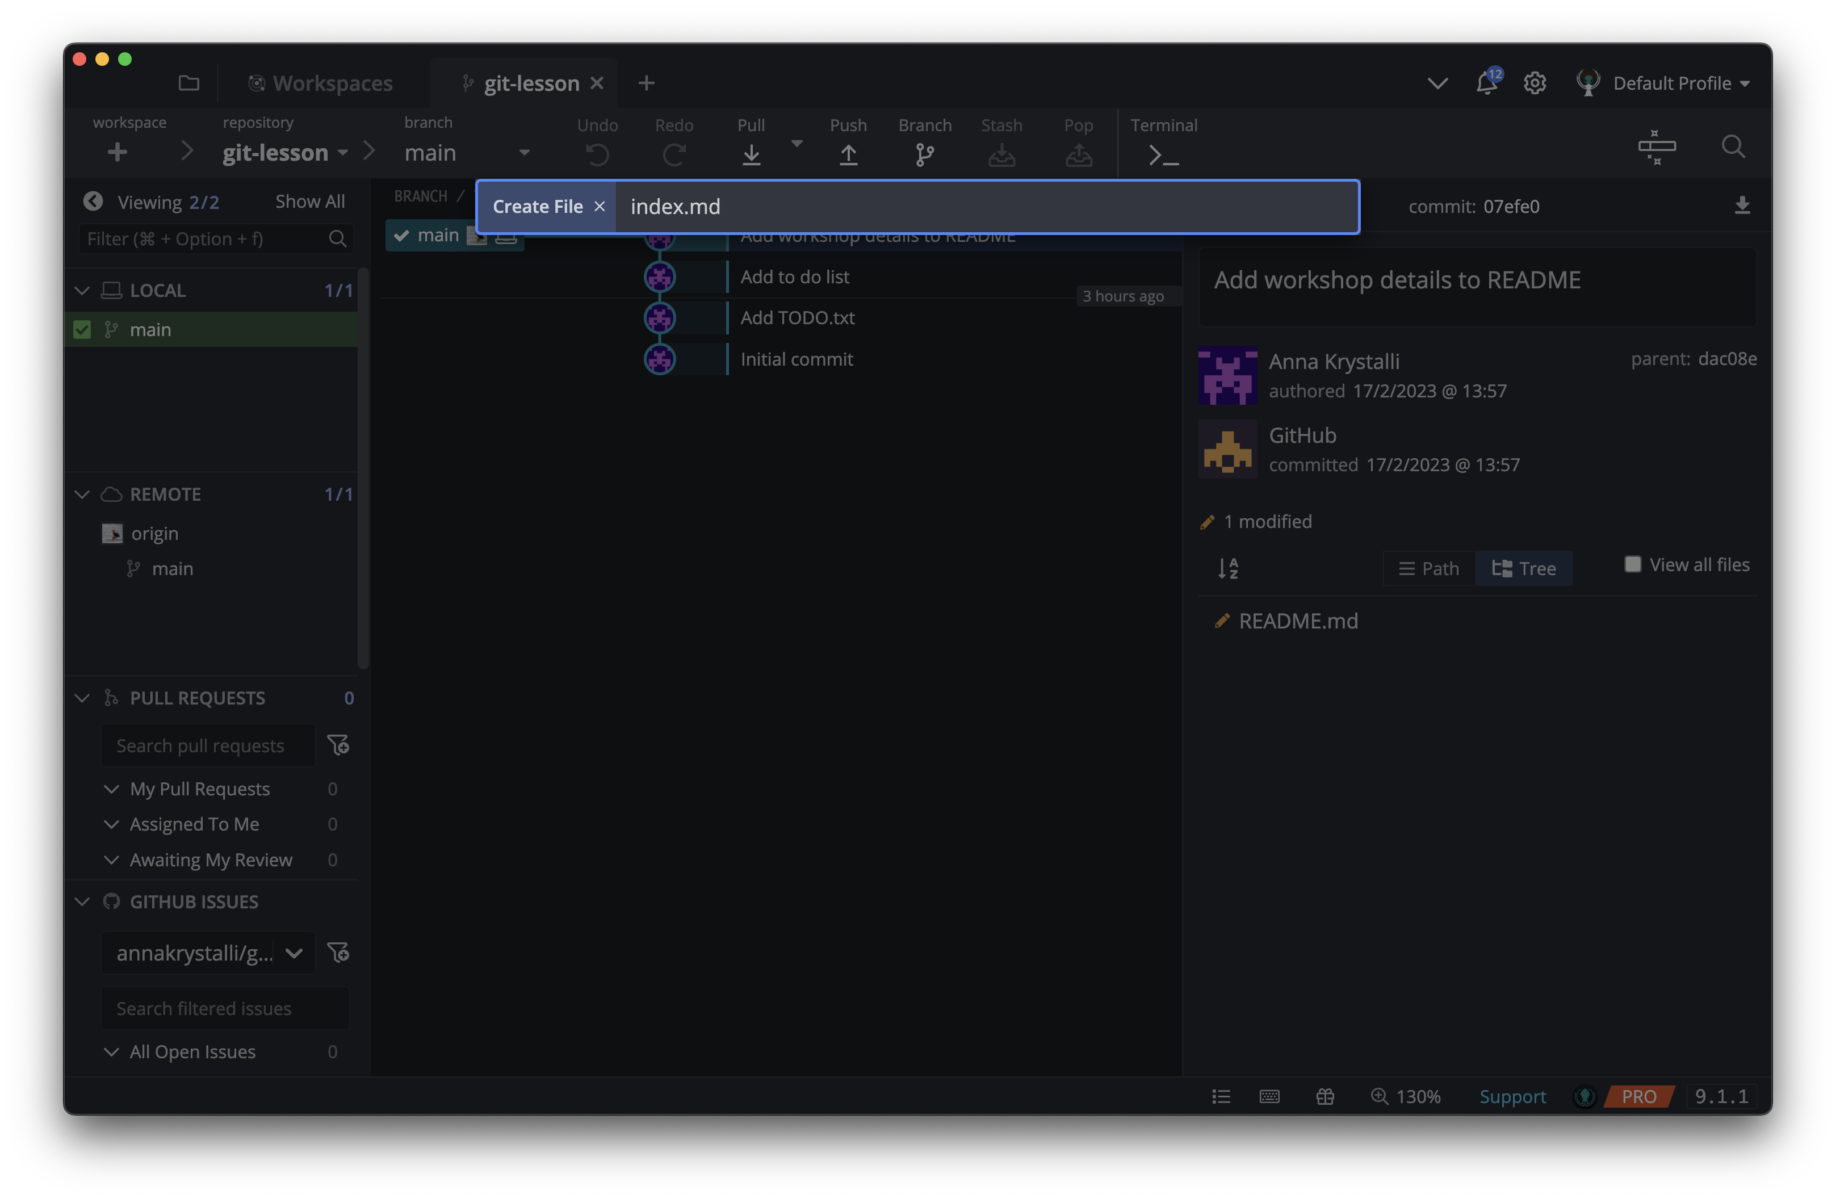
Task: Open the search magnifier in toolbar
Action: tap(1733, 146)
